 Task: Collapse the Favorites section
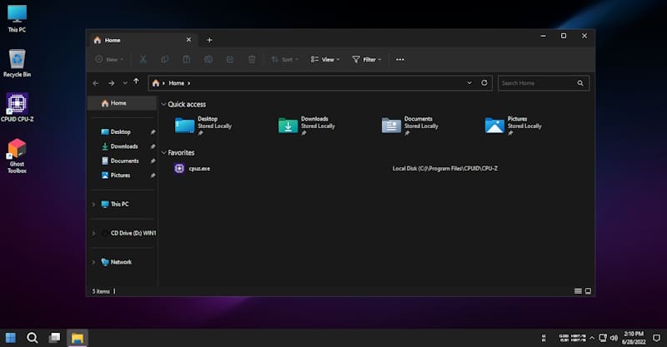point(163,153)
